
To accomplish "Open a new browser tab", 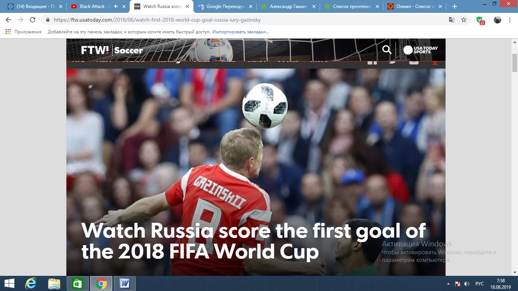I will (x=455, y=6).
